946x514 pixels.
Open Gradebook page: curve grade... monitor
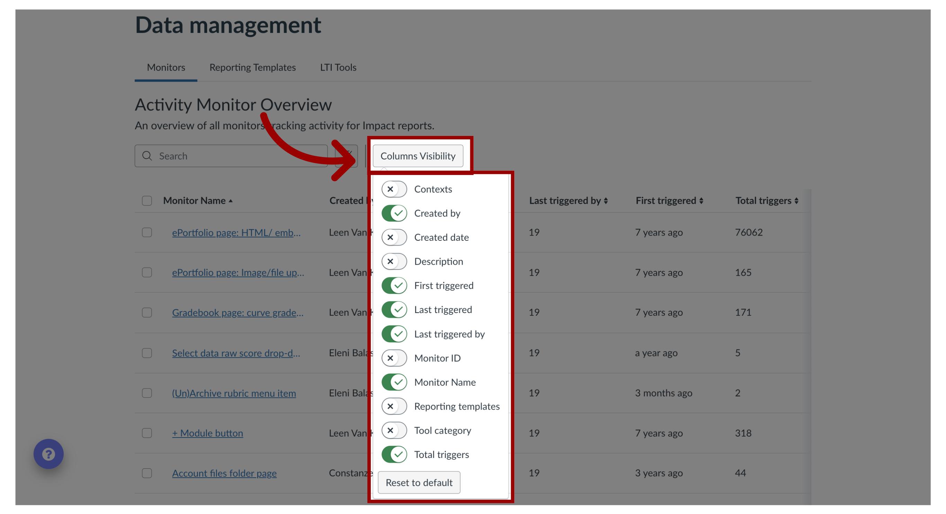pos(238,313)
